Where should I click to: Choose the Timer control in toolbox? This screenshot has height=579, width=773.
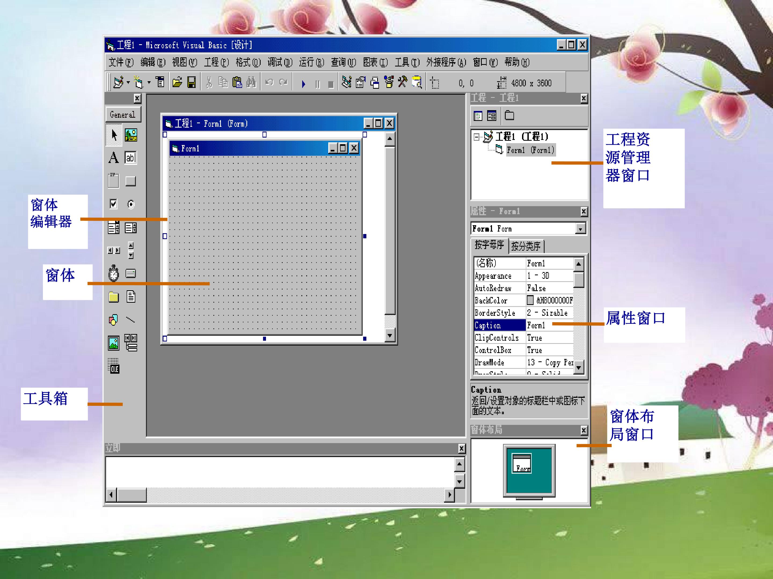pos(113,273)
